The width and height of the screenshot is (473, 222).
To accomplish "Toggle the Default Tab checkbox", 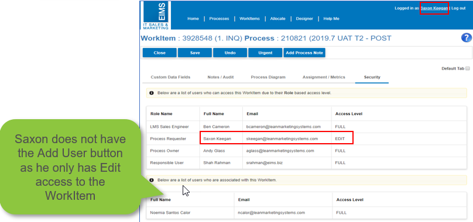I will pos(468,68).
